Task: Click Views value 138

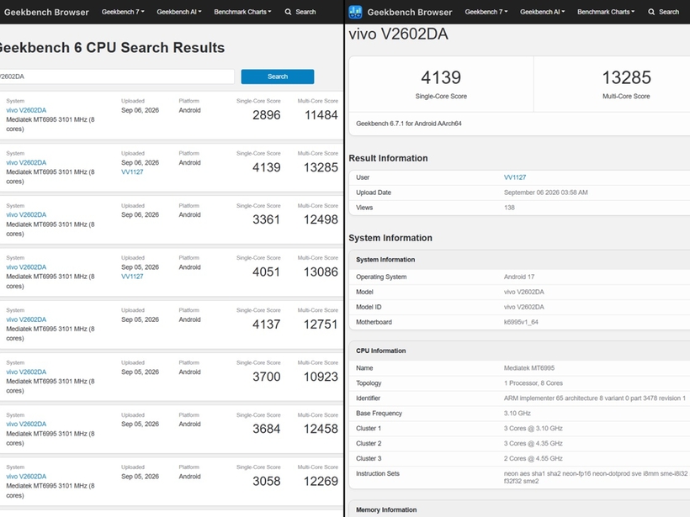Action: [x=509, y=208]
